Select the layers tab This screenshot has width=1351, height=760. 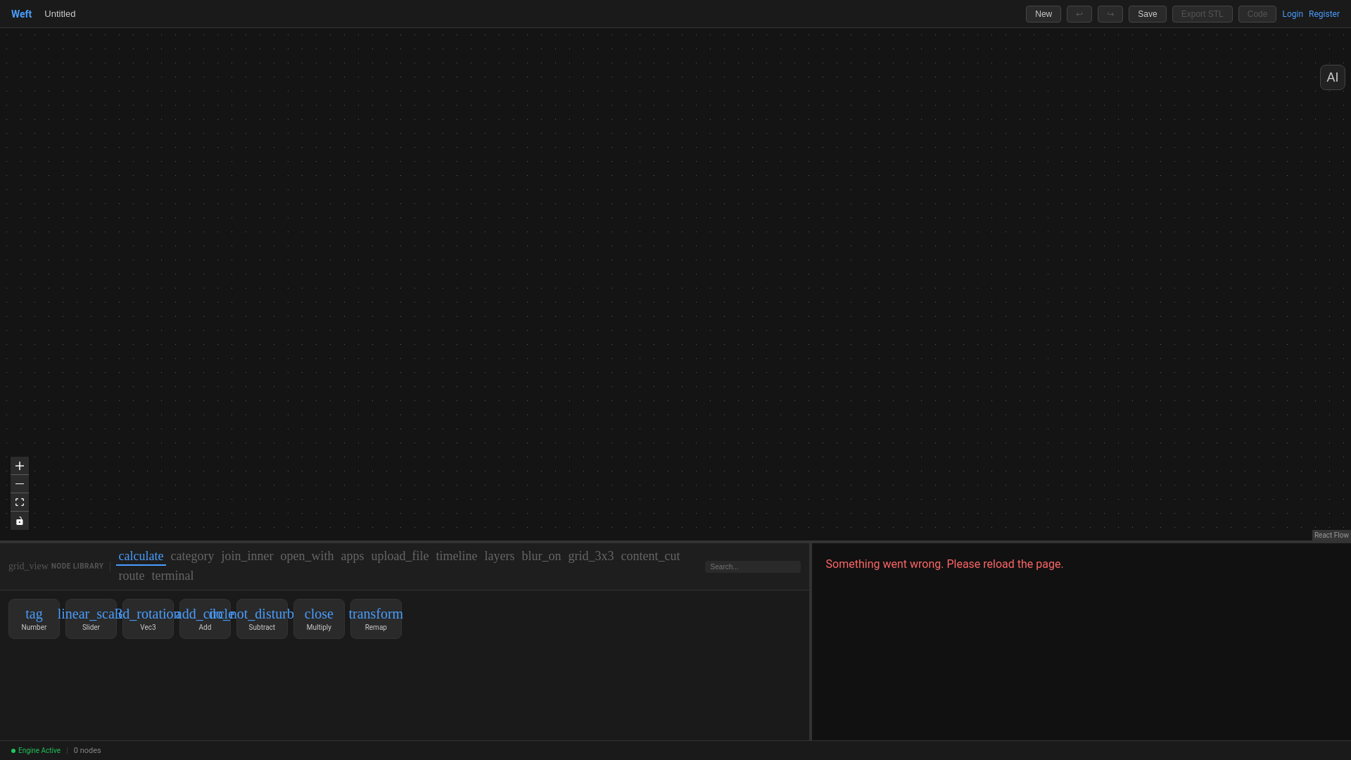pos(500,556)
